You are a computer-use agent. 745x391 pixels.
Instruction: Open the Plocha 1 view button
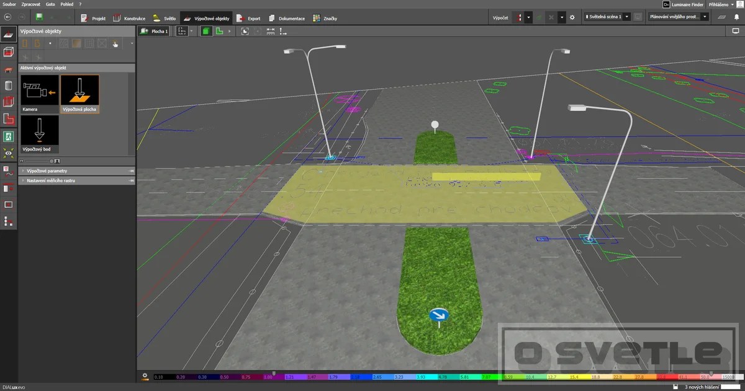(x=154, y=31)
